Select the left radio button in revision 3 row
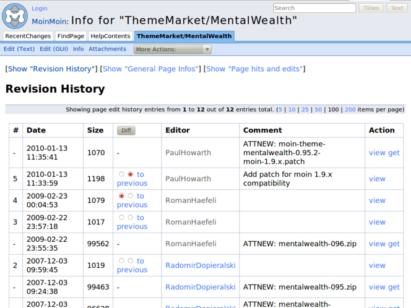 [121, 218]
